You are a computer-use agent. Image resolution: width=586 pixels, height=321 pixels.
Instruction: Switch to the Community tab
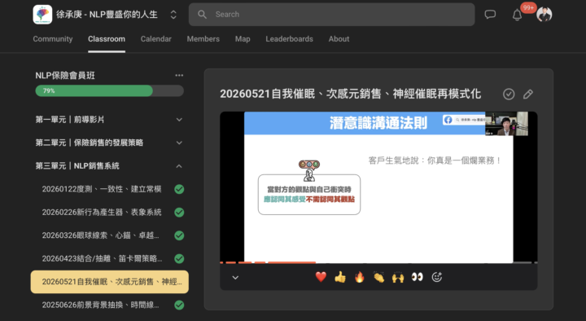tap(53, 39)
